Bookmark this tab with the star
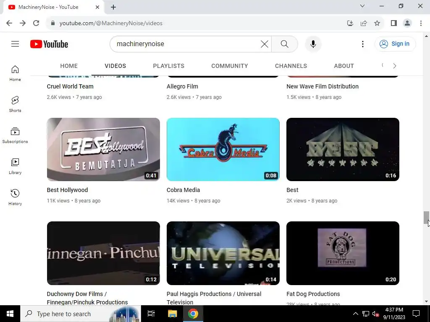 pos(377,23)
